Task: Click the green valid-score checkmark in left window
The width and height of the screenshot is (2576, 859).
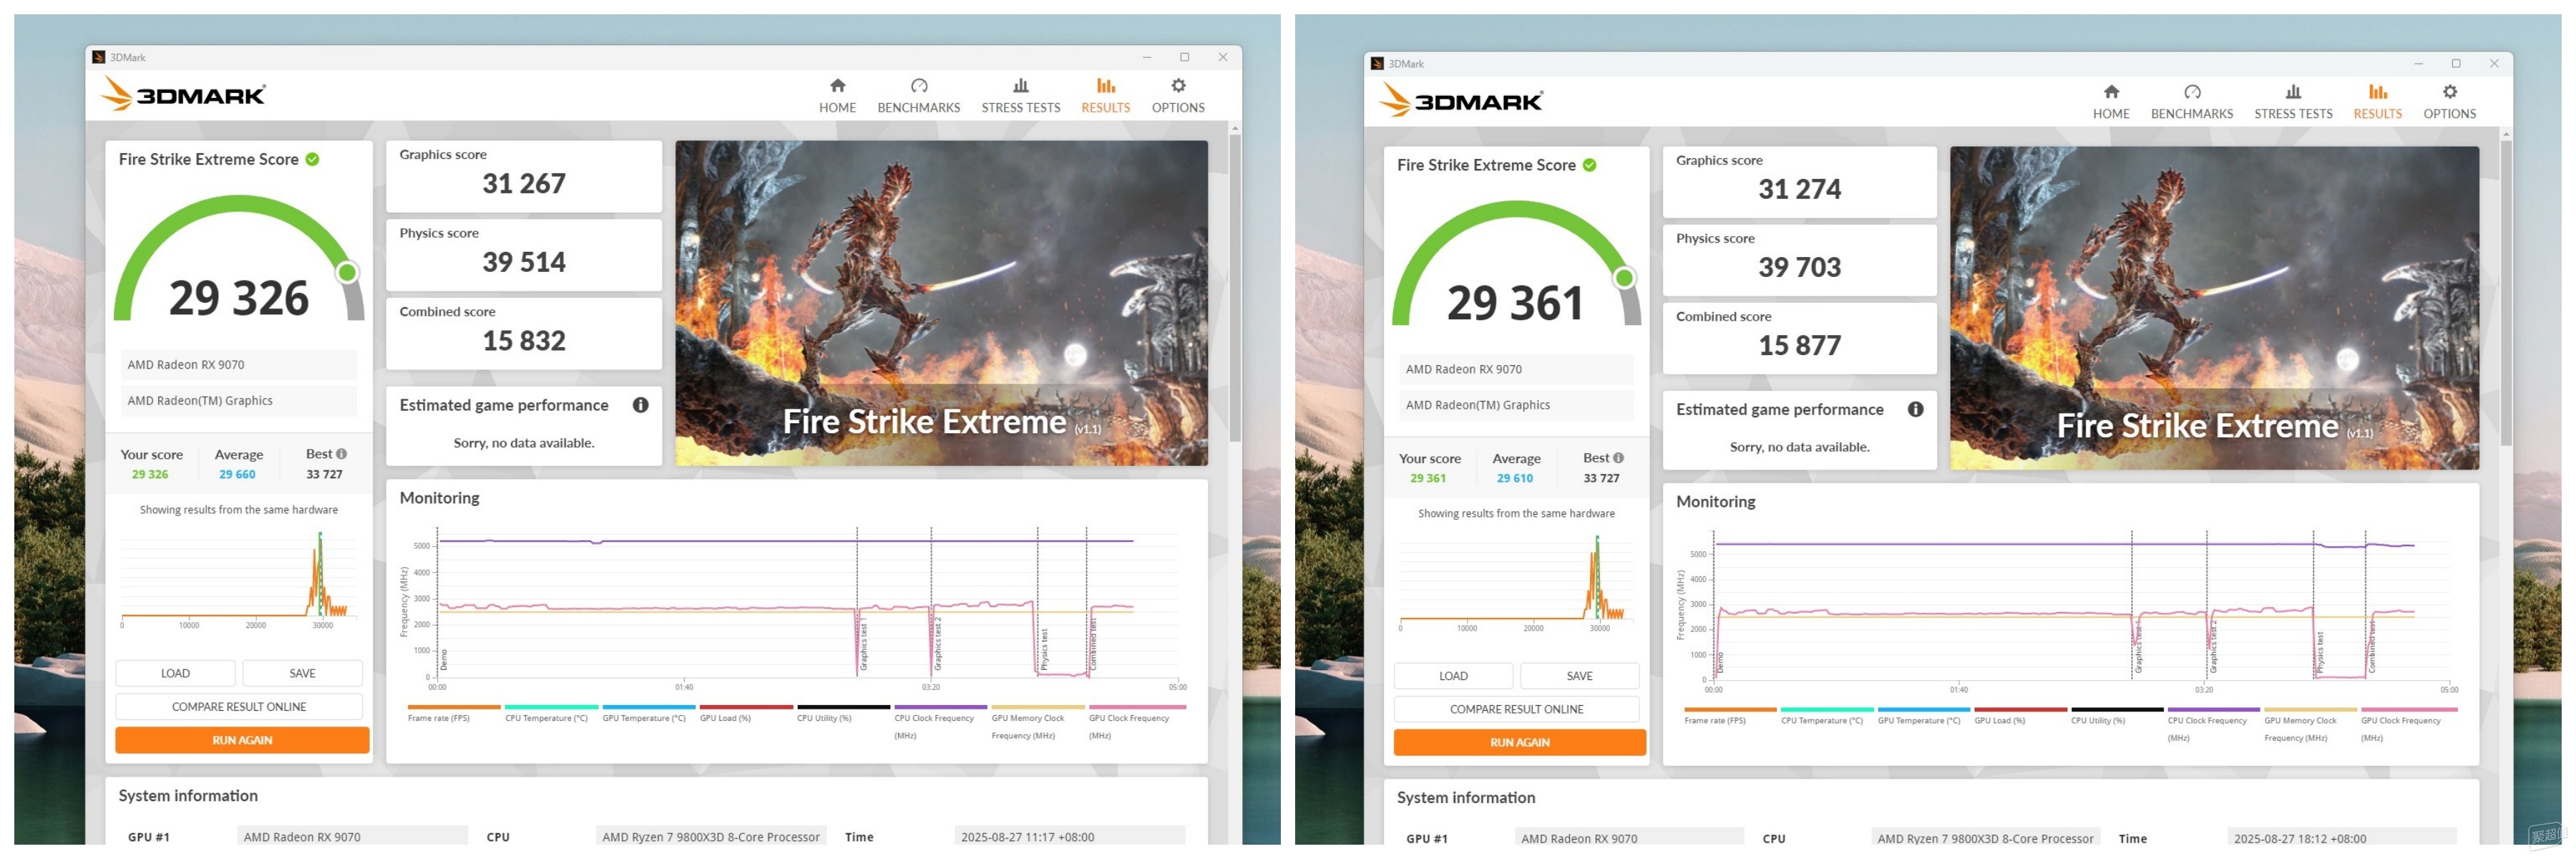Action: 312,159
